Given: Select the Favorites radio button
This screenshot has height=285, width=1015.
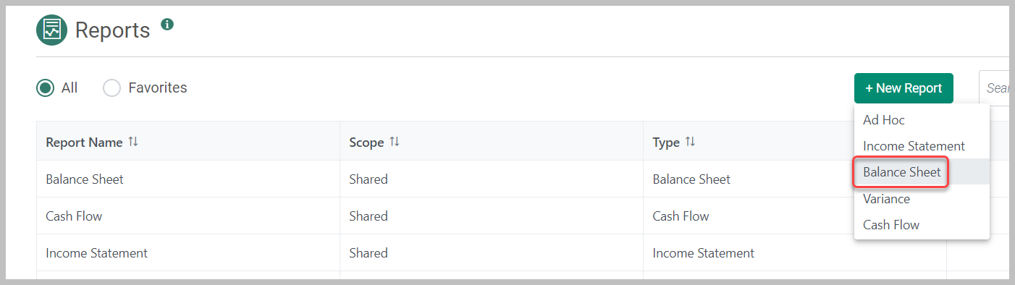Looking at the screenshot, I should tap(111, 88).
